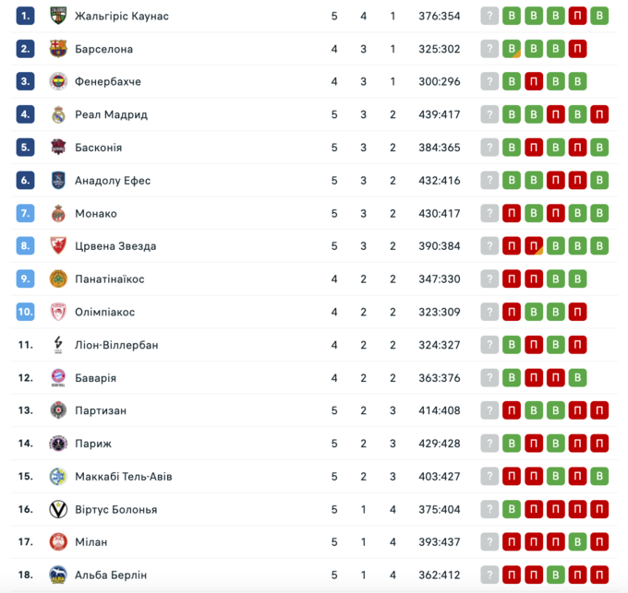The image size is (628, 593).
Task: Click the gray question-mark badge for Мілан
Action: point(489,542)
